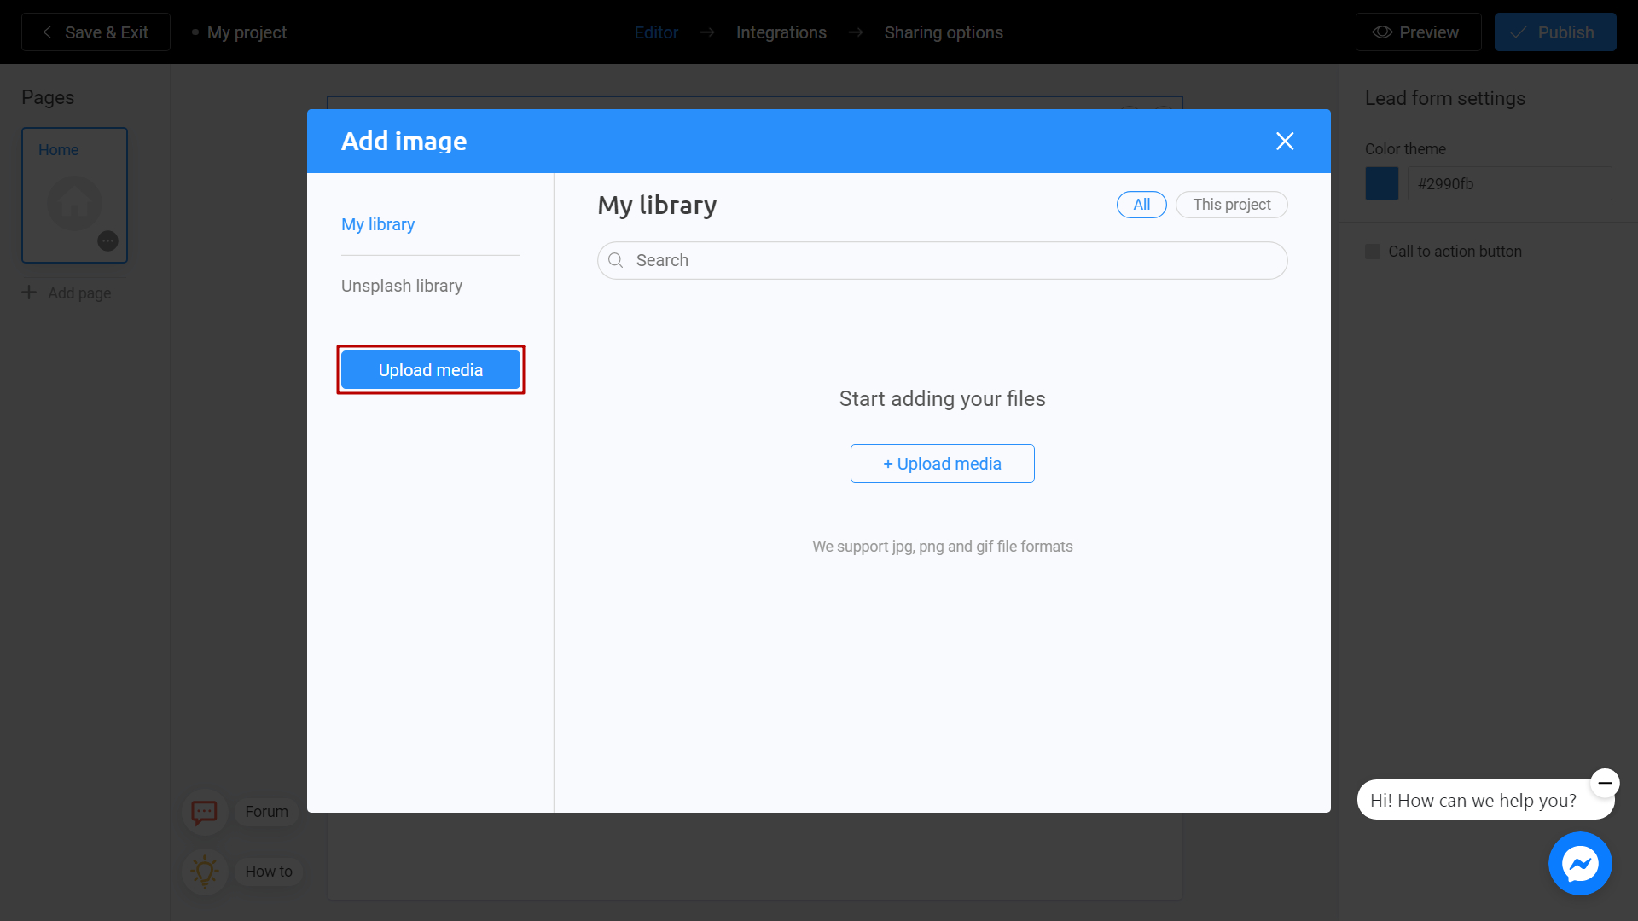Select the This project filter toggle
This screenshot has width=1638, height=921.
tap(1231, 204)
